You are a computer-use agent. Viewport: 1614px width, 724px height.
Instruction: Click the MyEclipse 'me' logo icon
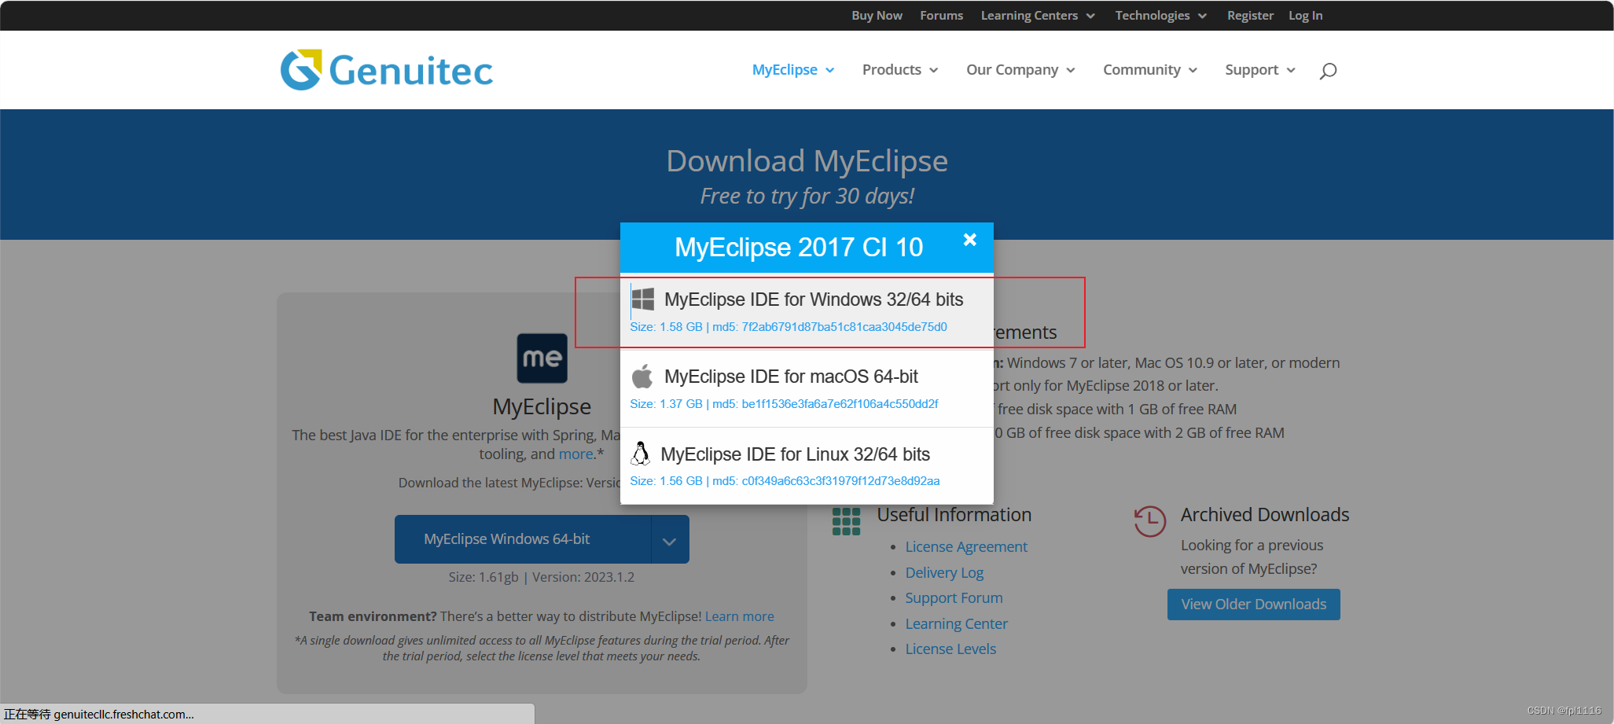pyautogui.click(x=542, y=358)
